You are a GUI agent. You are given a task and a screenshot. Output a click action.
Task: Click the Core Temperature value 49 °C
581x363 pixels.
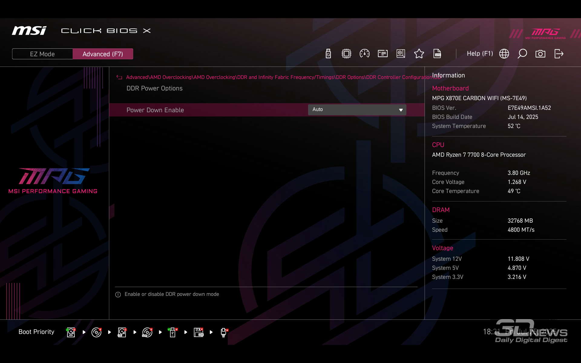tap(514, 191)
